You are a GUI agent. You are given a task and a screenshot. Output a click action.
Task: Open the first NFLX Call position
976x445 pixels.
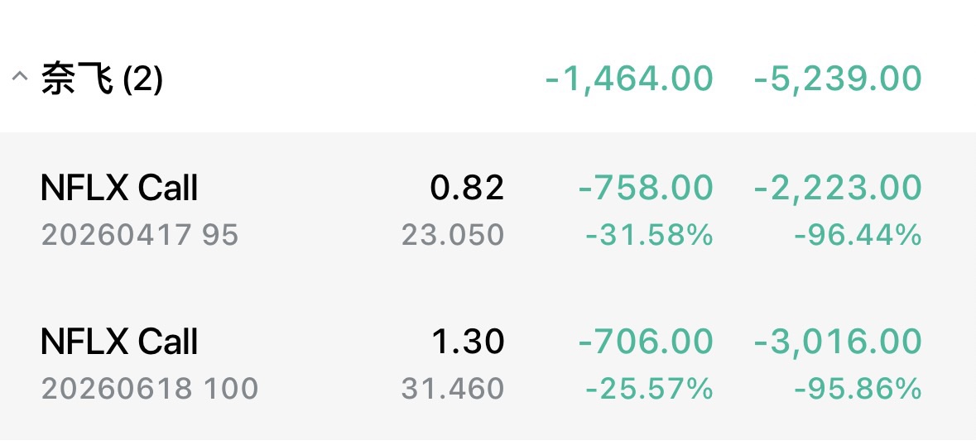tap(119, 189)
